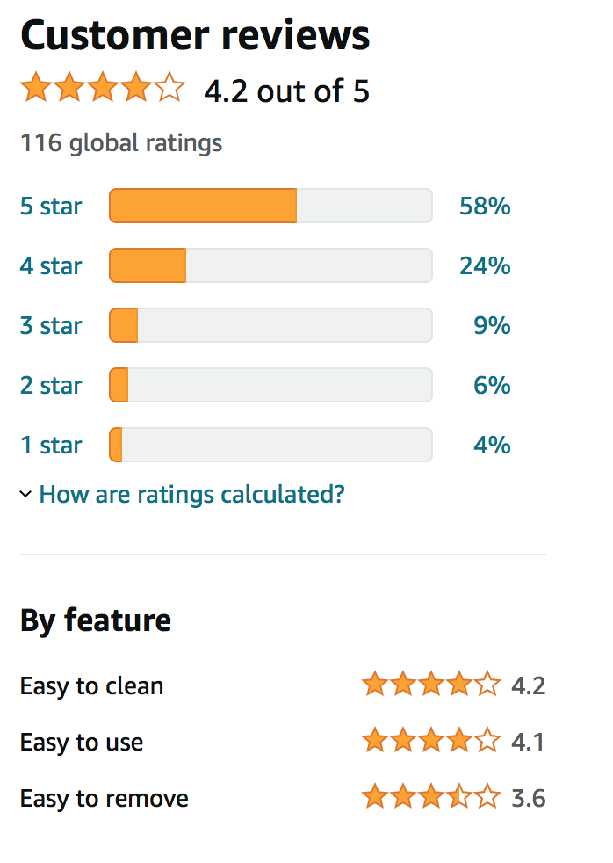This screenshot has height=863, width=613.
Task: Filter reviews by 5 star link
Action: click(x=51, y=206)
